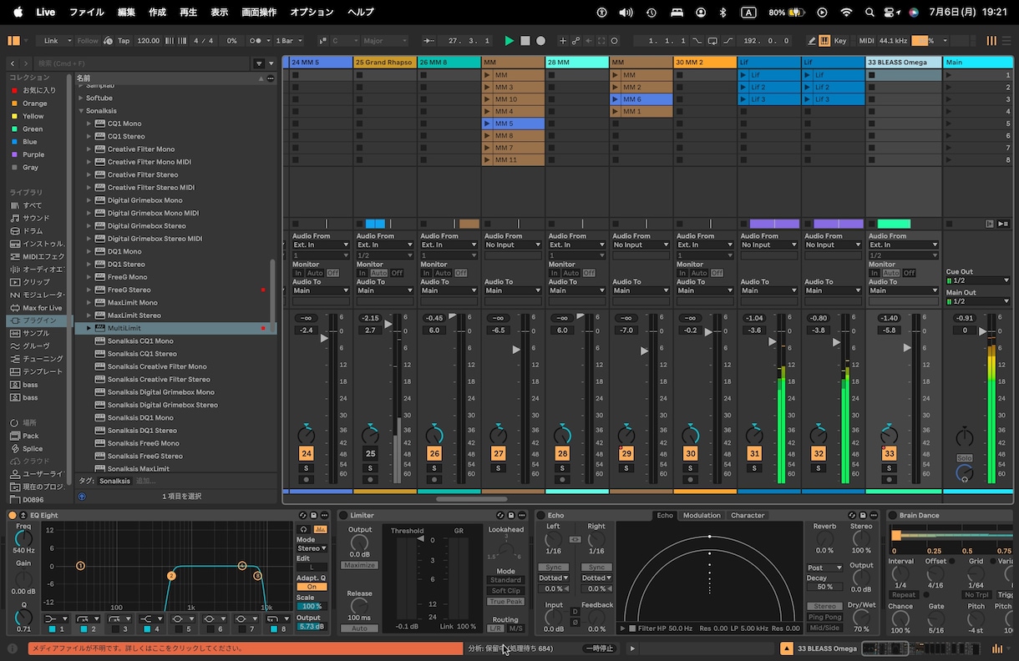Switch to the Modulation tab in Echo
This screenshot has width=1019, height=661.
tap(702, 515)
